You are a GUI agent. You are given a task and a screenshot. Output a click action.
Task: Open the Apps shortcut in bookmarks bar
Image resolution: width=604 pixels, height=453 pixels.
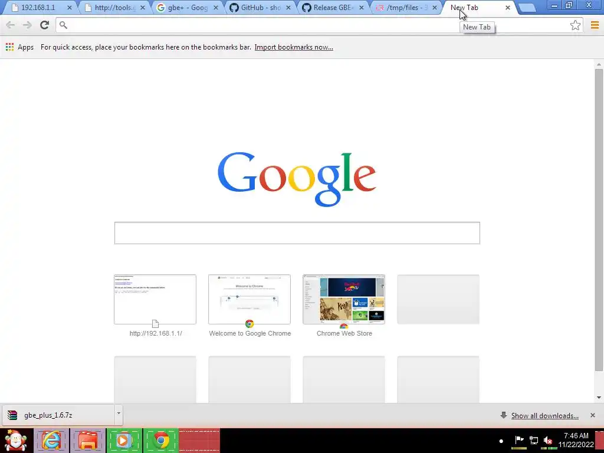[x=19, y=47]
